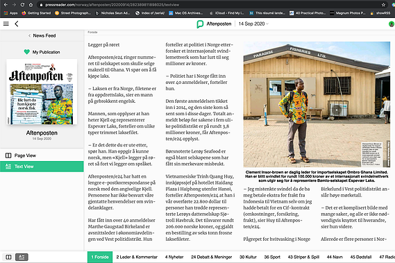395x263 pixels.
Task: Click the Aftenposten title in header
Action: [219, 24]
